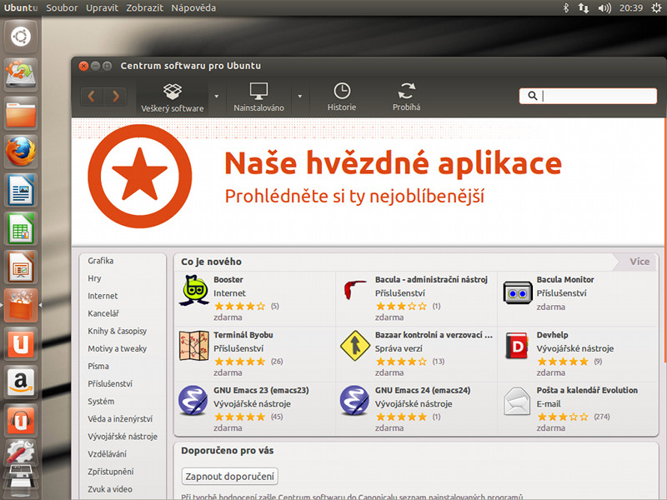Open Bazaar kontrolní a verzovací title
667x500 pixels.
click(x=434, y=335)
